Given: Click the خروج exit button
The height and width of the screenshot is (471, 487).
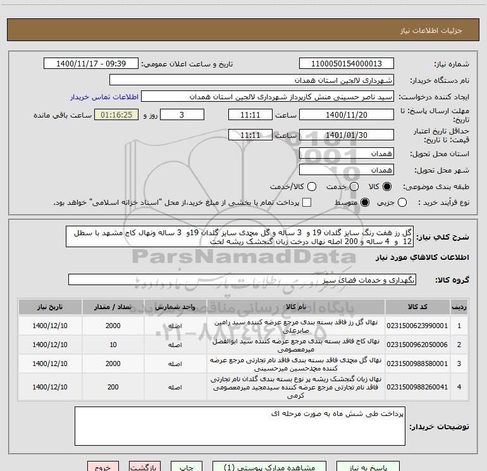Looking at the screenshot, I should coord(103,467).
